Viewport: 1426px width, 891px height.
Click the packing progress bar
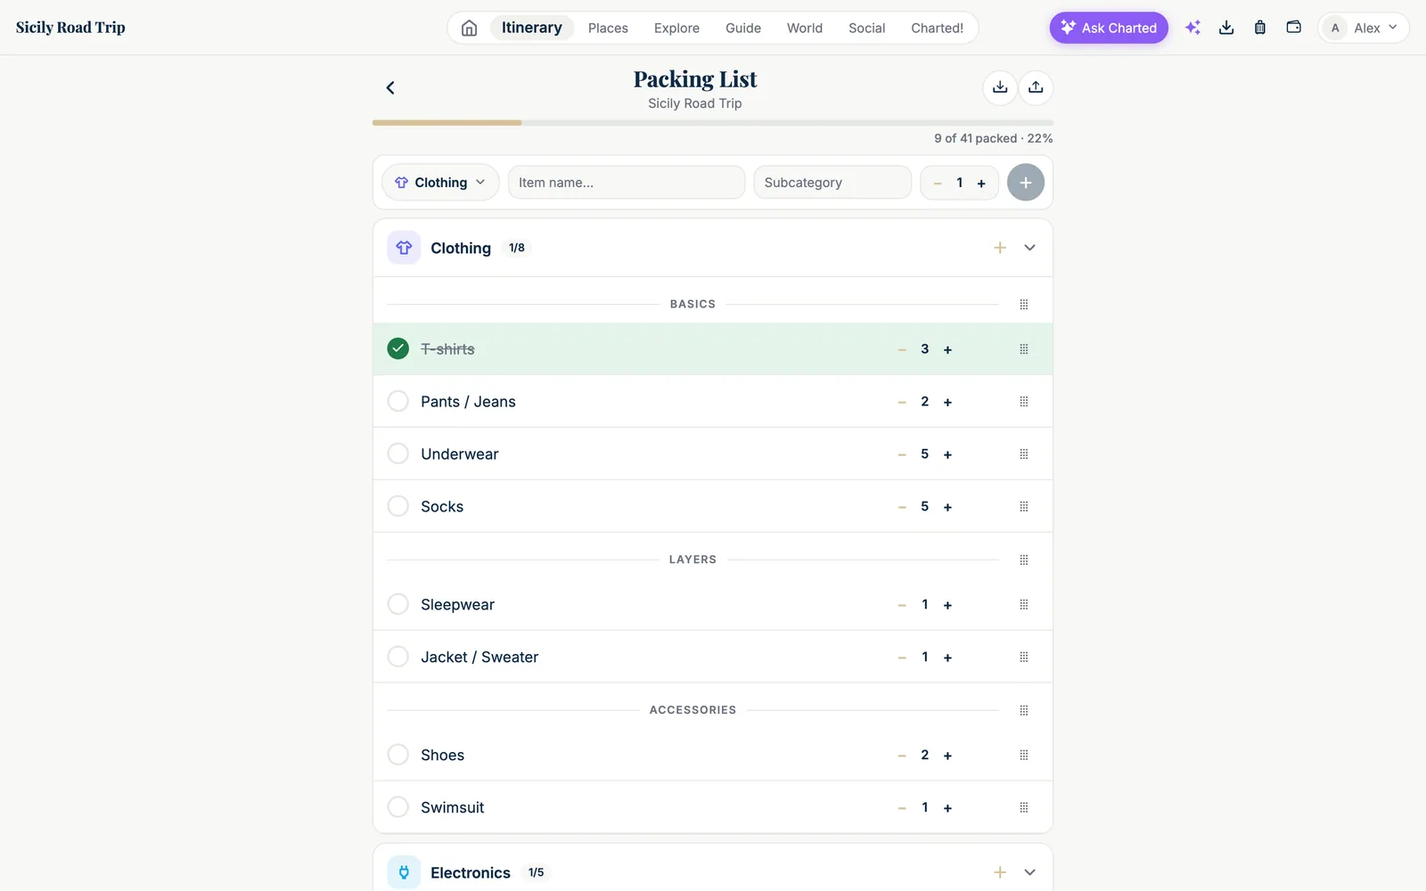(x=713, y=123)
